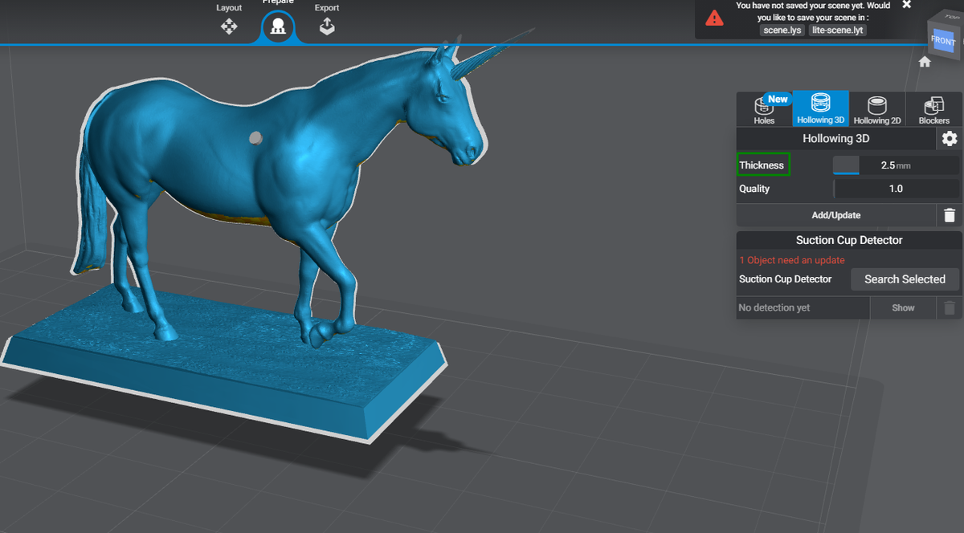Run Search Selected in Suction Cup Detector
Viewport: 964px width, 533px height.
tap(905, 279)
